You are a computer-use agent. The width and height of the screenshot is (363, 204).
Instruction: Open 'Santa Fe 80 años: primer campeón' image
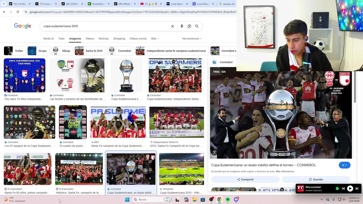click(x=28, y=169)
